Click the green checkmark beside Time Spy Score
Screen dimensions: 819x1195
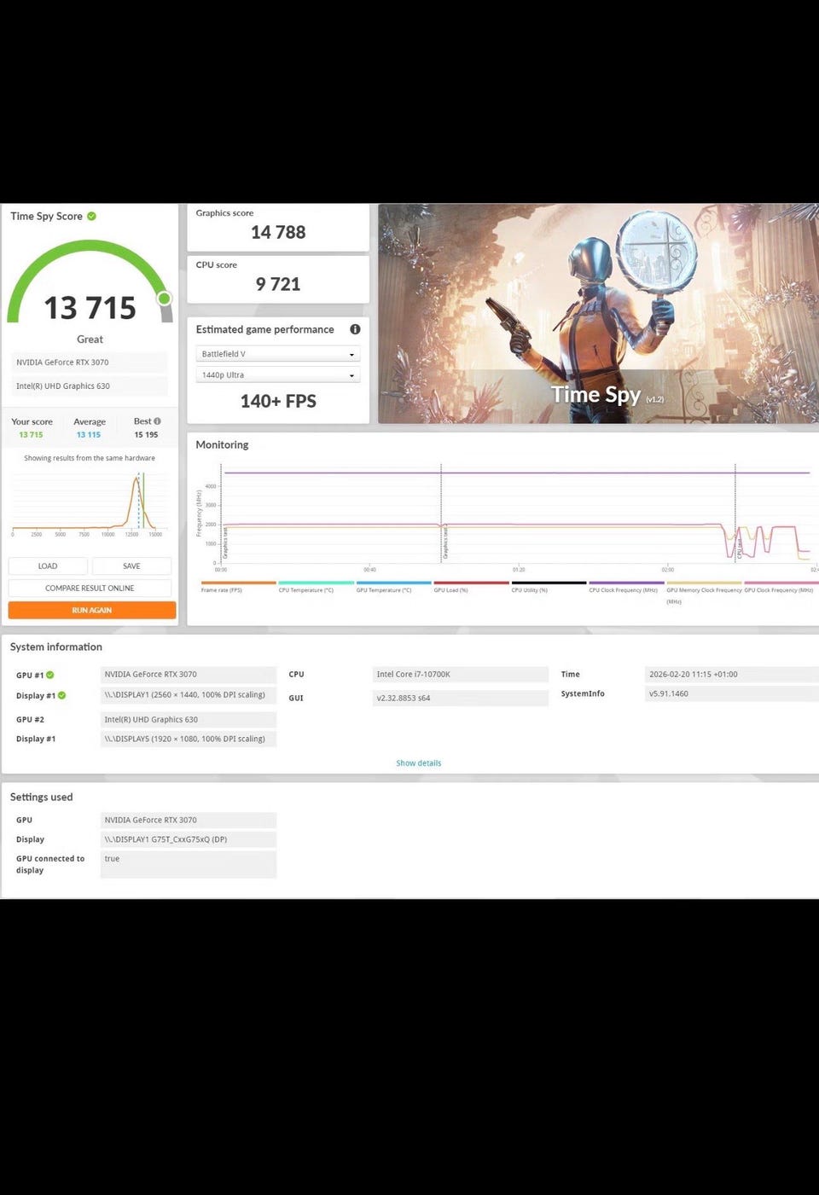click(x=91, y=217)
